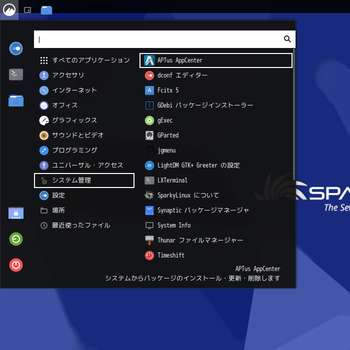Screen dimensions: 350x350
Task: Launch Thunar ファイルマネージャー
Action: tap(216, 240)
